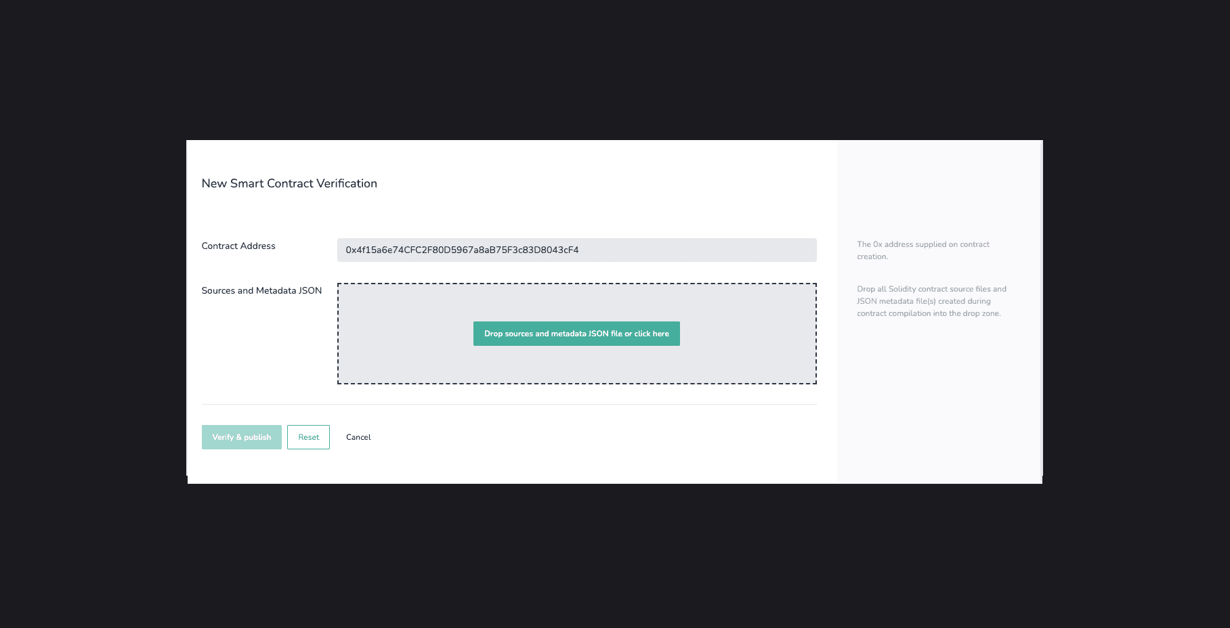
Task: Click the dark backdrop below the dialog
Action: 615,555
